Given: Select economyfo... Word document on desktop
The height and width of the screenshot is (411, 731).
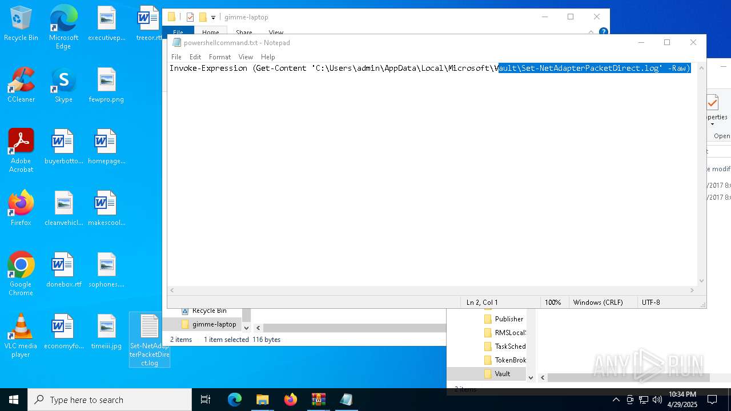Looking at the screenshot, I should [63, 332].
